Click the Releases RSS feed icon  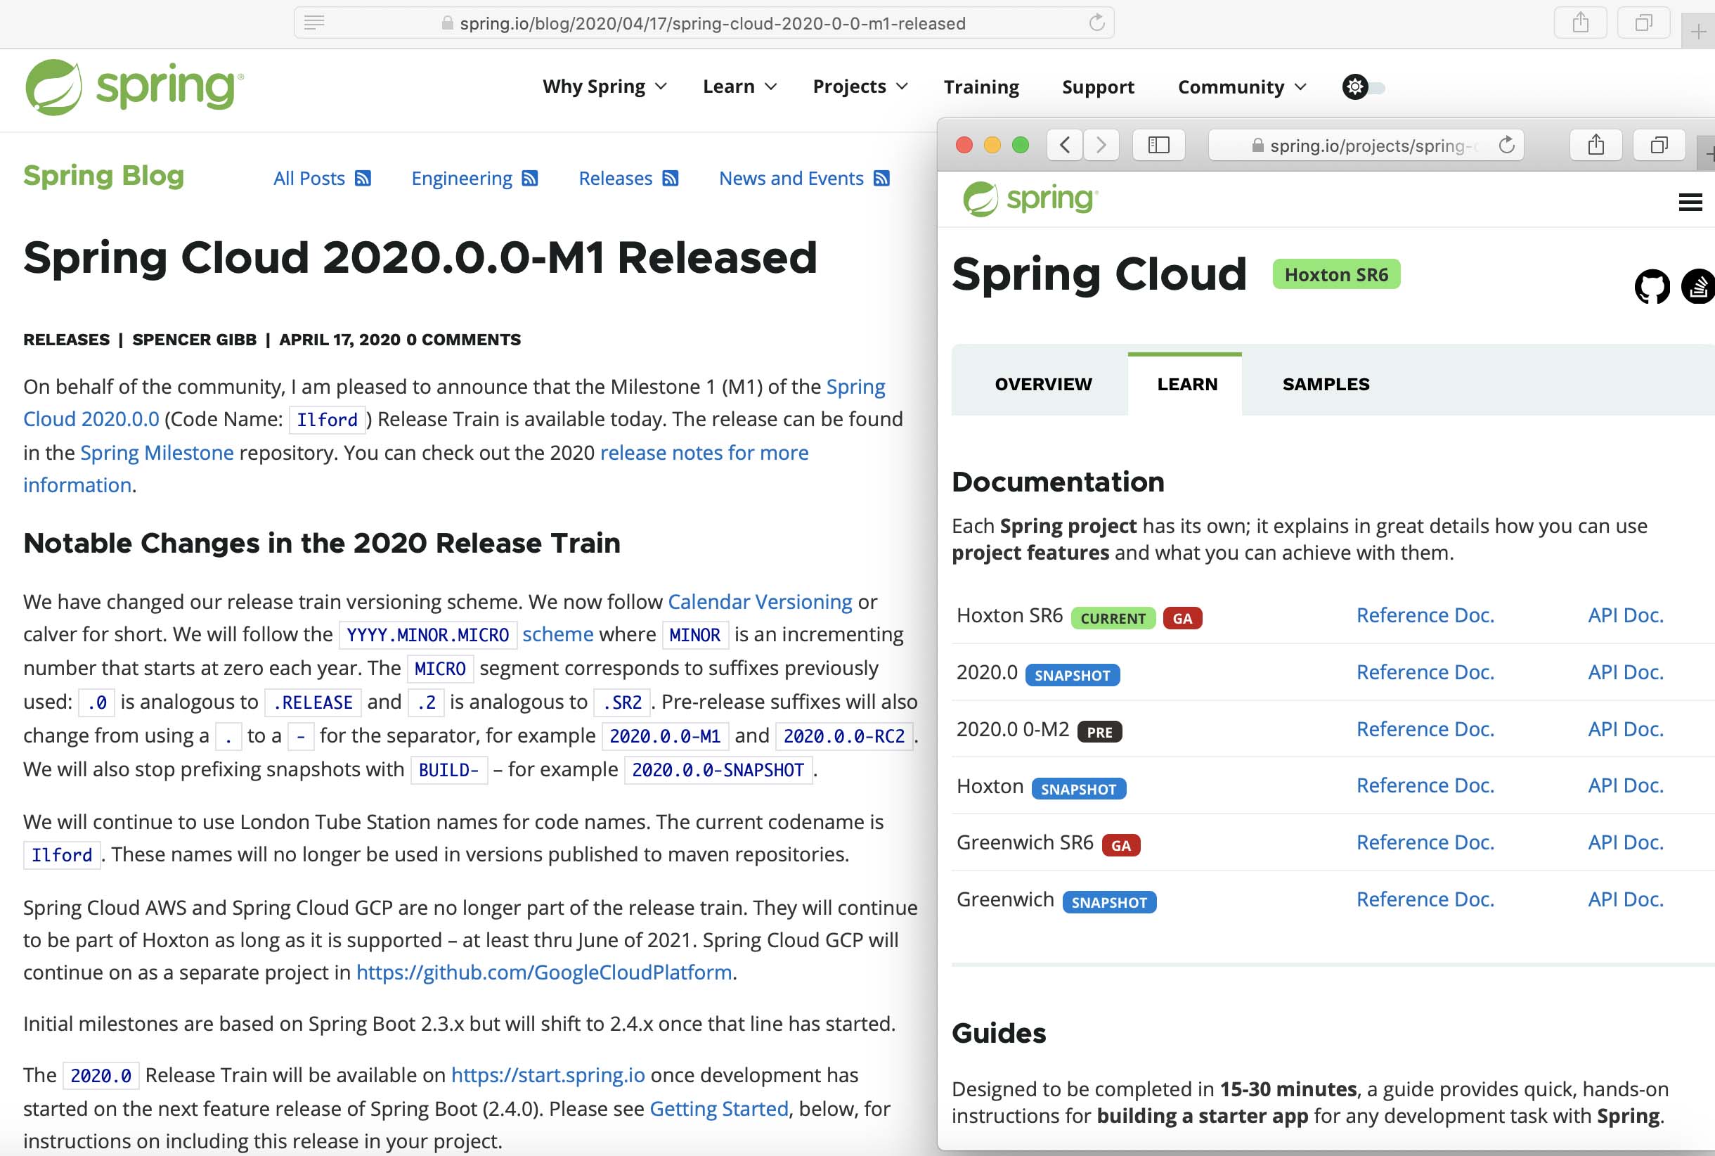670,179
